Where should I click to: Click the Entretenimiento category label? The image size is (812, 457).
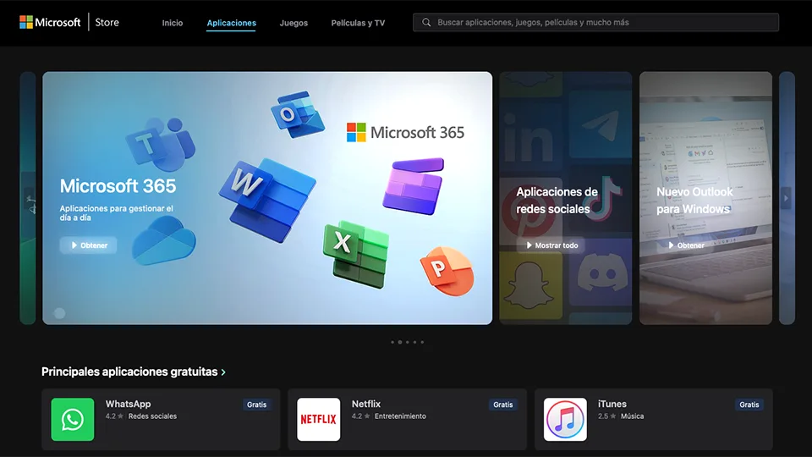click(400, 416)
